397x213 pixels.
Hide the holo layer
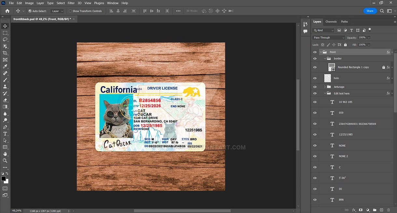315,78
